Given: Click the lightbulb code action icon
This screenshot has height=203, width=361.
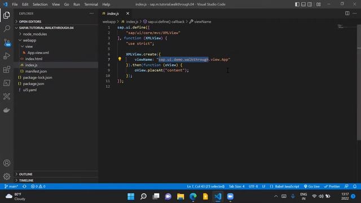Looking at the screenshot, I should [x=120, y=59].
